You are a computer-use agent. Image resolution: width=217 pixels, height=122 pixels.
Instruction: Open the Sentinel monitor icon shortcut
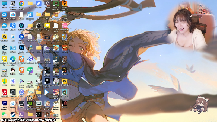[x=39, y=103]
